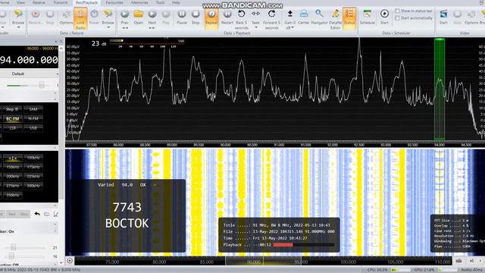The height and width of the screenshot is (273, 485).
Task: Set filter bandwidth to 275kHz
Action: pyautogui.click(x=13, y=186)
